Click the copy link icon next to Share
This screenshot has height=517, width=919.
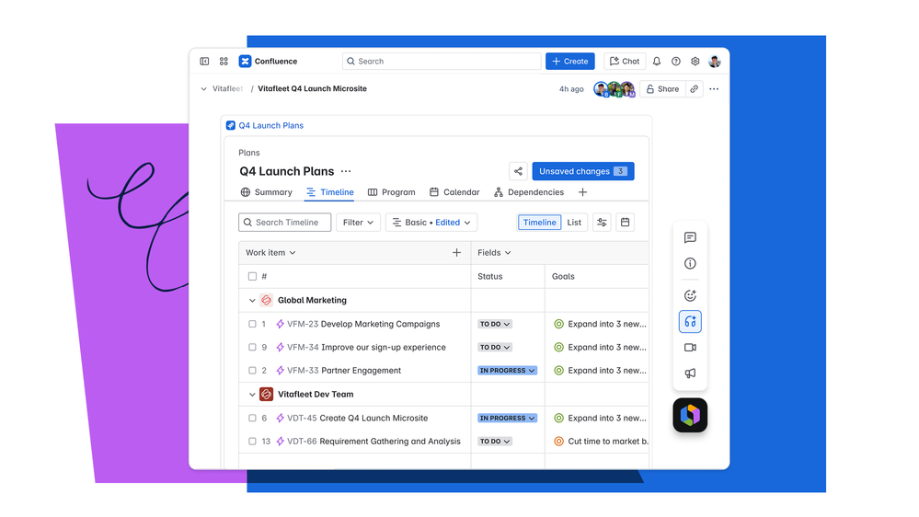[694, 89]
